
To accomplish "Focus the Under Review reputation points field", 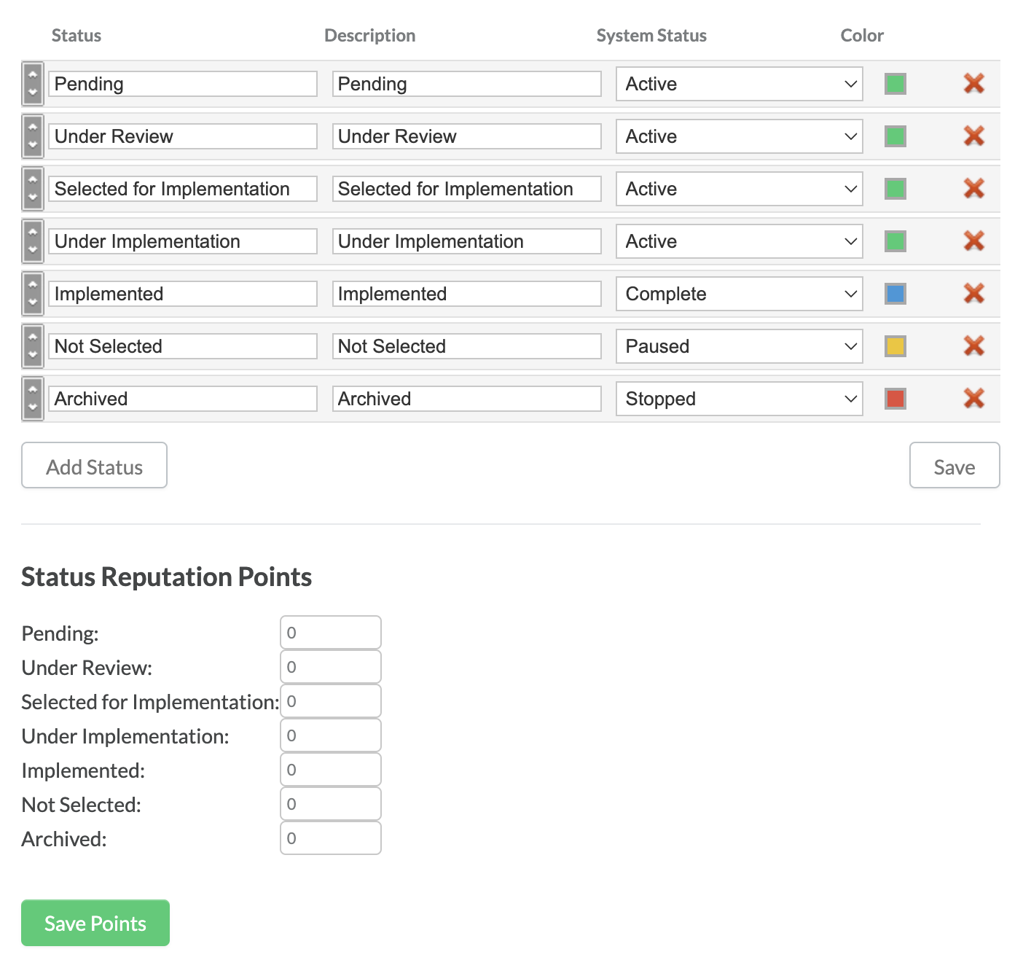I will tap(331, 667).
